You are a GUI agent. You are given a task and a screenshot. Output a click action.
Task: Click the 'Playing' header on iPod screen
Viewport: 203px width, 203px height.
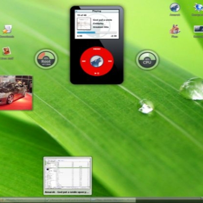[96, 11]
